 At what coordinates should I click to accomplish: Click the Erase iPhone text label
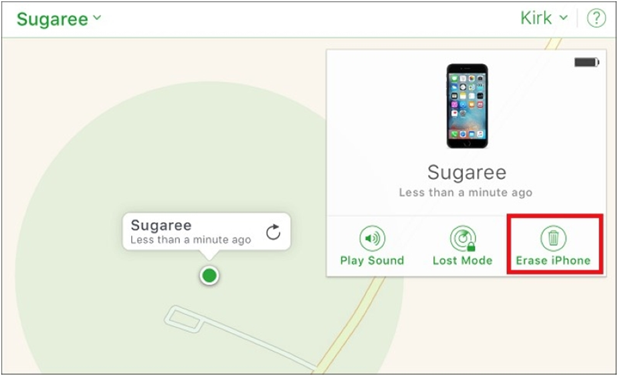(553, 260)
